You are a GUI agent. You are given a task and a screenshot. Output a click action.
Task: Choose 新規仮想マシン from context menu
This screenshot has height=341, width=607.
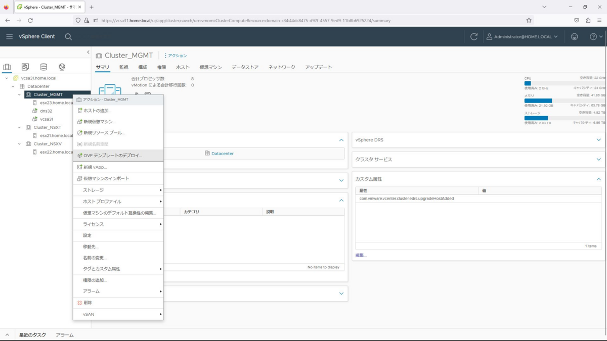tap(118, 122)
